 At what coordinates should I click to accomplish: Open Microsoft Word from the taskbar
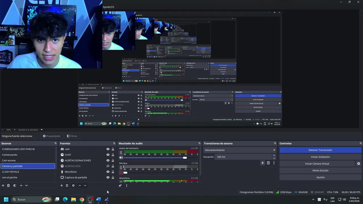[98, 199]
